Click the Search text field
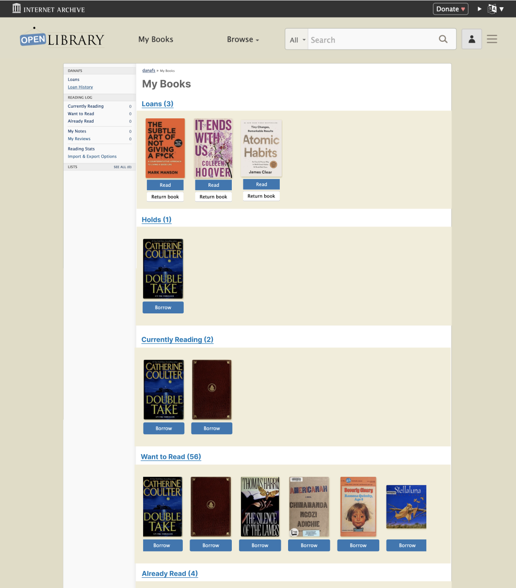Viewport: 516px width, 588px height. pyautogui.click(x=372, y=40)
